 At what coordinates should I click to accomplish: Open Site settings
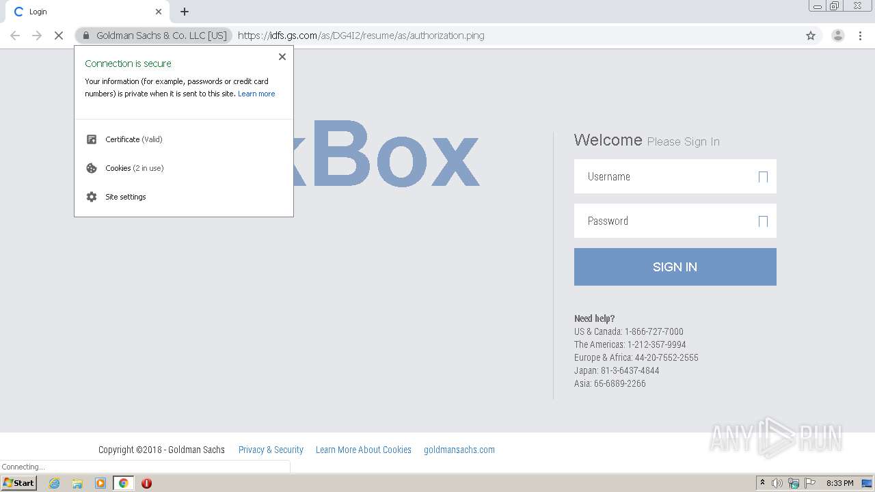pos(184,197)
